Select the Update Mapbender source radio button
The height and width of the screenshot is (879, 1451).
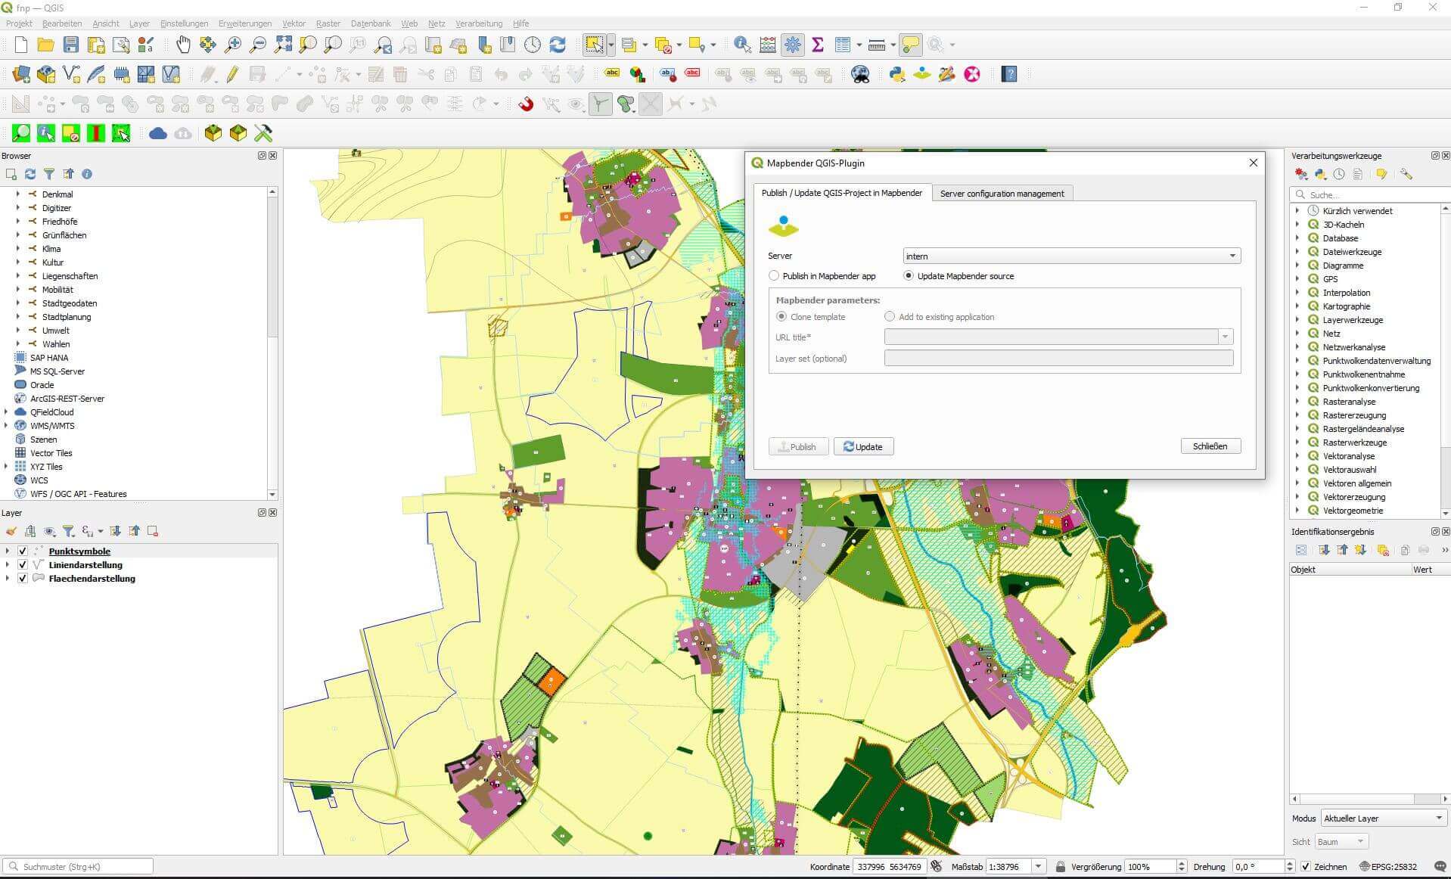point(908,276)
